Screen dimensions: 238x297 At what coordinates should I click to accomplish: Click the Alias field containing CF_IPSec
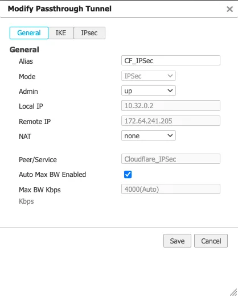coord(171,60)
